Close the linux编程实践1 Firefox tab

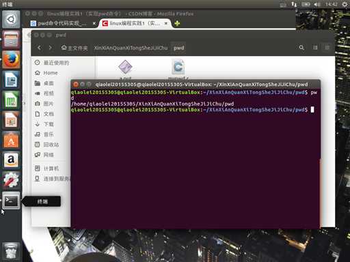(x=166, y=23)
